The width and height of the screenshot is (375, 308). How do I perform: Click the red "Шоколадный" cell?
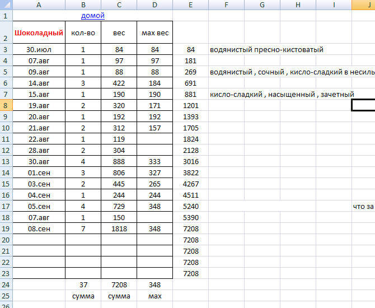pyautogui.click(x=38, y=33)
